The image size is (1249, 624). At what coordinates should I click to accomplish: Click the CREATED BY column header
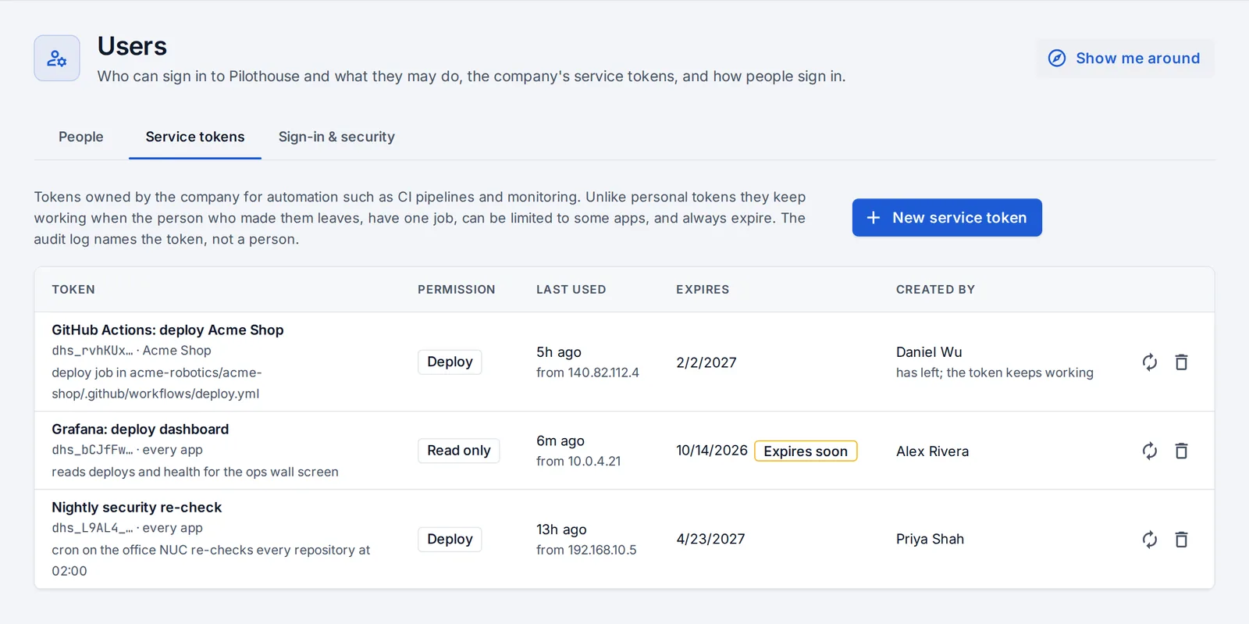click(935, 289)
